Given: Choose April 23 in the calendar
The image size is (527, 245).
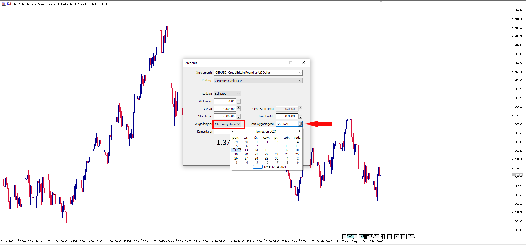Looking at the screenshot, I should tap(277, 154).
